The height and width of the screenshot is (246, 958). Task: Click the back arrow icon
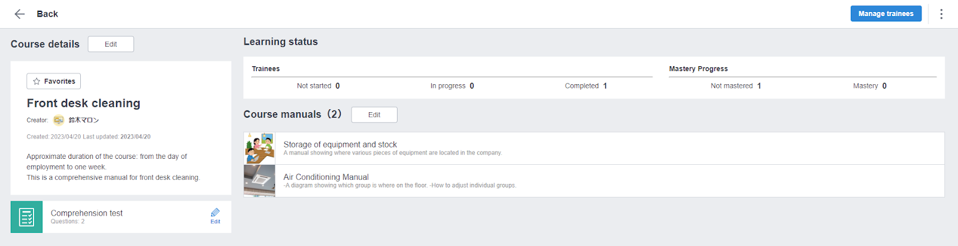click(x=20, y=14)
